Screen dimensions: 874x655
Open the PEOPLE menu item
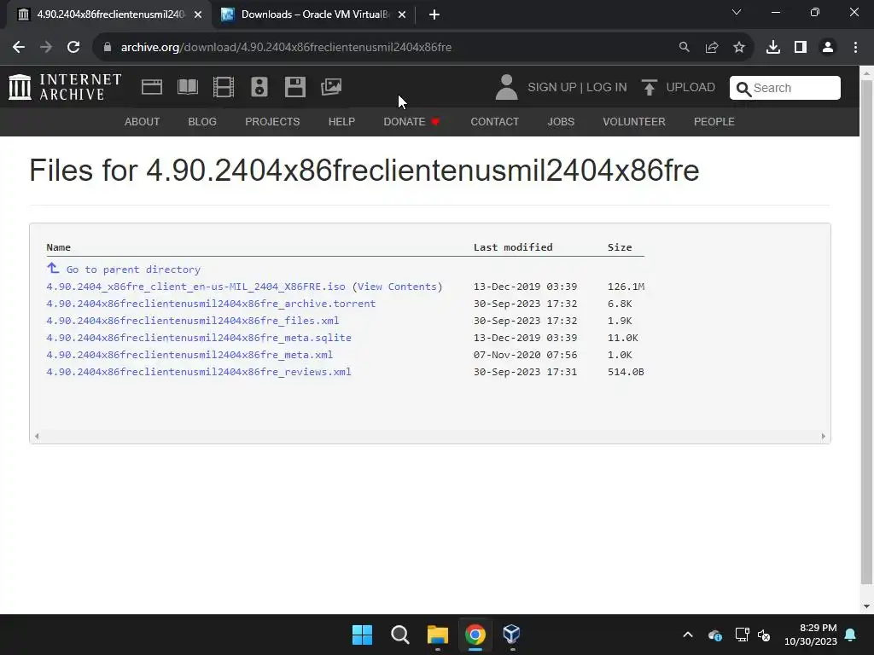pos(714,121)
